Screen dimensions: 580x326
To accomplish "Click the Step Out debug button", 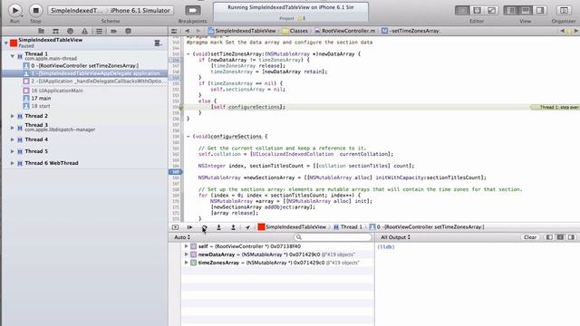I will 233,227.
